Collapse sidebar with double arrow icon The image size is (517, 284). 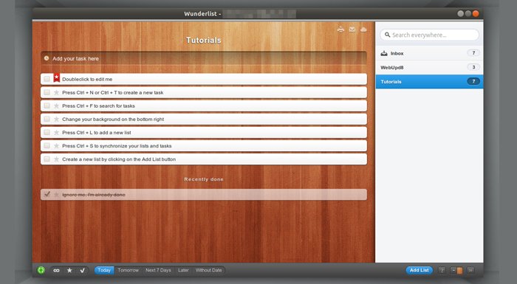(x=471, y=270)
